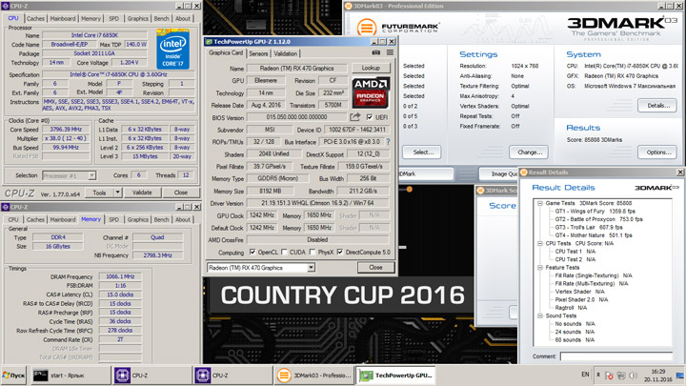Image resolution: width=686 pixels, height=386 pixels.
Task: Click the GPU name field Radeon RX 470 Graphics
Action: (x=296, y=69)
